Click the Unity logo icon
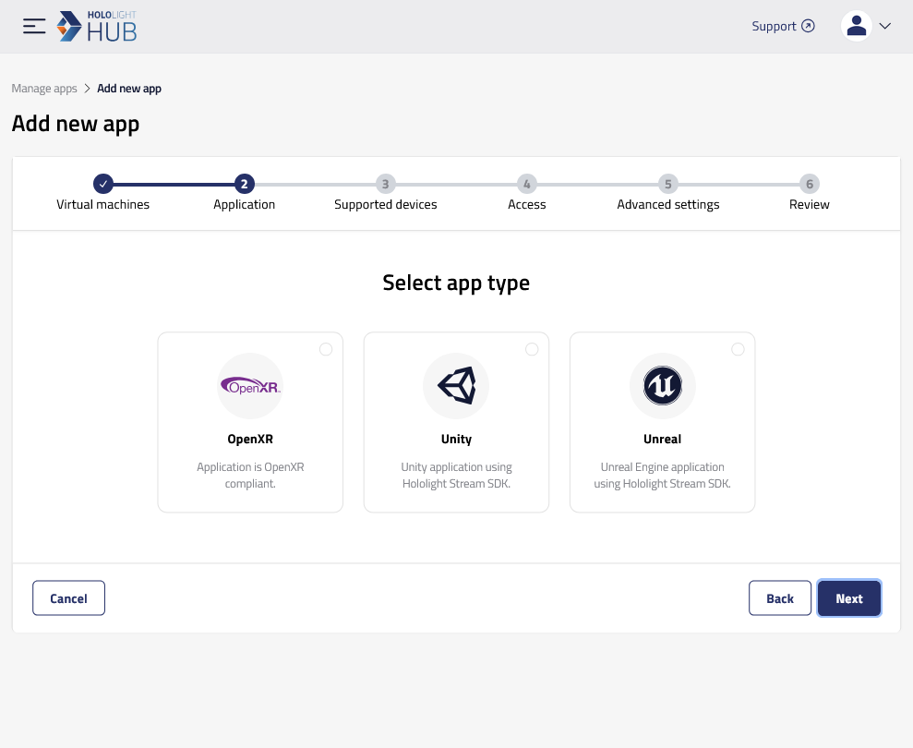 (x=456, y=386)
